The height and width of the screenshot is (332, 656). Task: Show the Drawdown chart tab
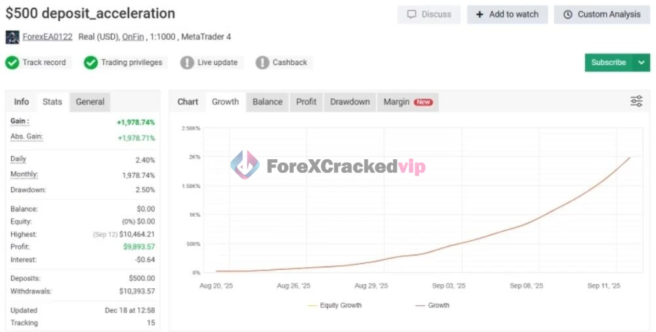tap(350, 101)
